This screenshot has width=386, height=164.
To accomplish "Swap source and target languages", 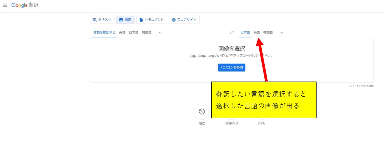I will (232, 33).
